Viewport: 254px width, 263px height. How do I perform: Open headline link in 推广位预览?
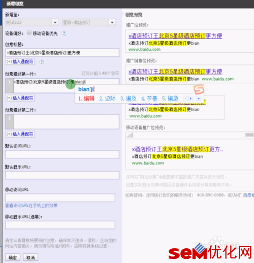point(175,36)
